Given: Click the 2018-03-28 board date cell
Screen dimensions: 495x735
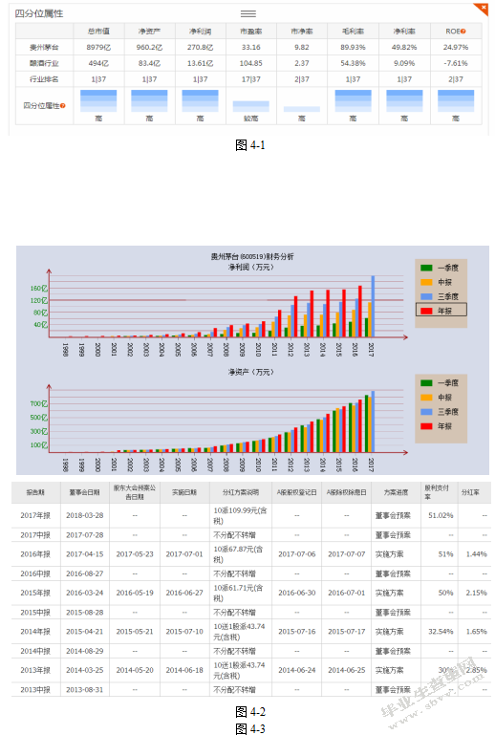Looking at the screenshot, I should click(85, 515).
